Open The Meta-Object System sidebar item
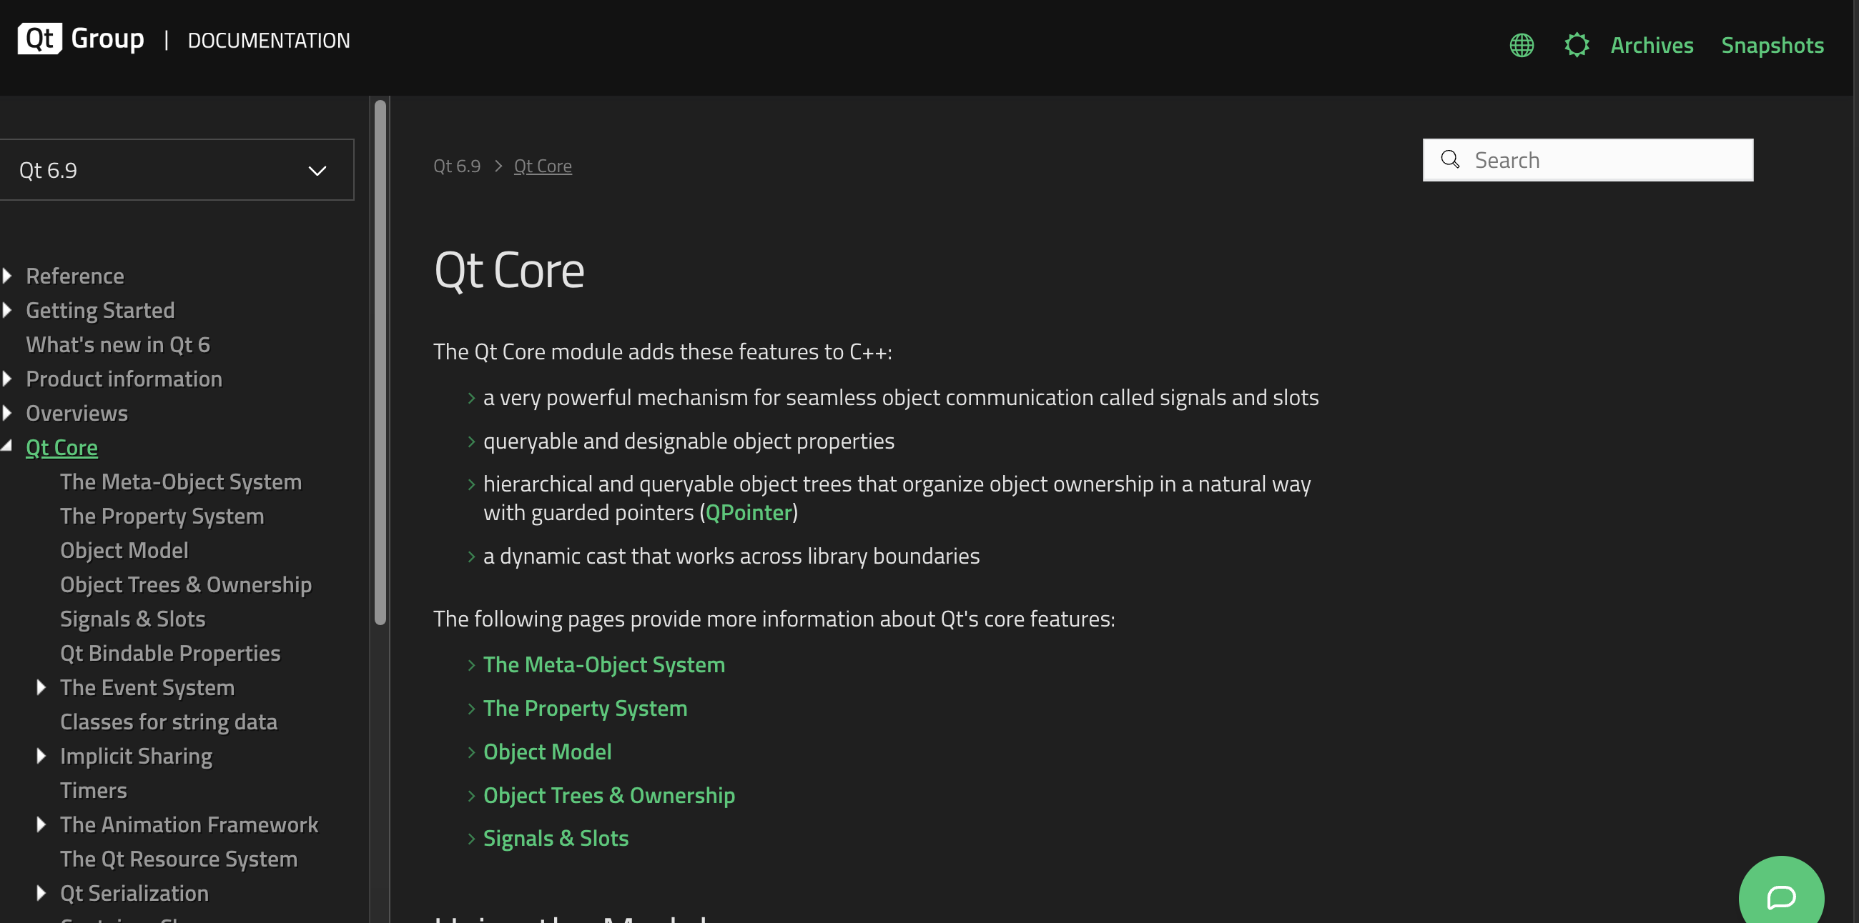The width and height of the screenshot is (1859, 923). (180, 482)
